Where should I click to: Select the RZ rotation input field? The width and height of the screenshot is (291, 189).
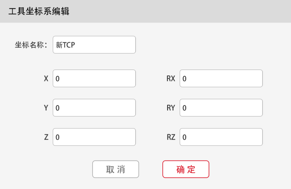[x=221, y=137]
